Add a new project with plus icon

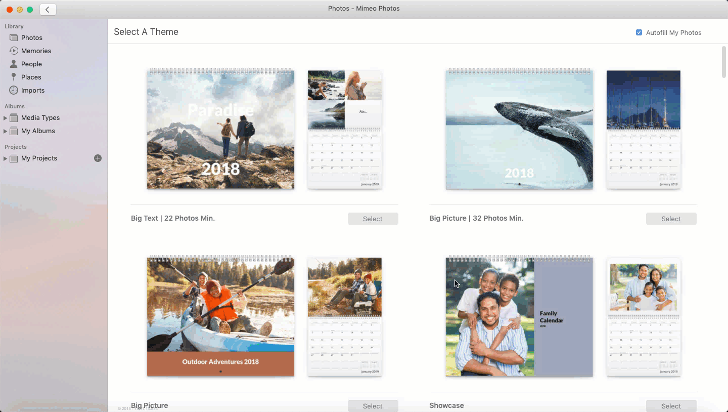[98, 158]
